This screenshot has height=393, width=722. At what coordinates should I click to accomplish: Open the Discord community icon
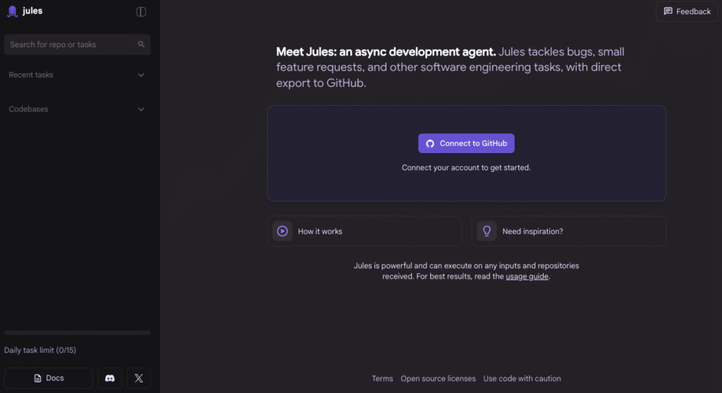pyautogui.click(x=109, y=378)
